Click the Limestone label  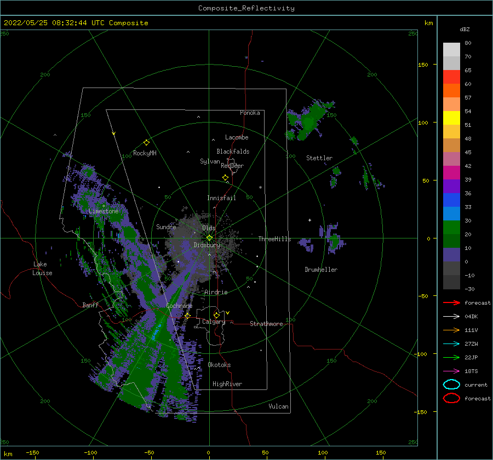tap(104, 211)
